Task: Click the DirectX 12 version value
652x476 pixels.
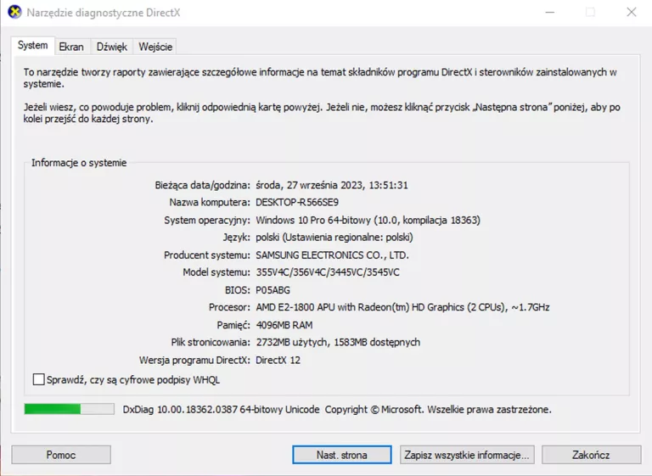Action: click(278, 360)
